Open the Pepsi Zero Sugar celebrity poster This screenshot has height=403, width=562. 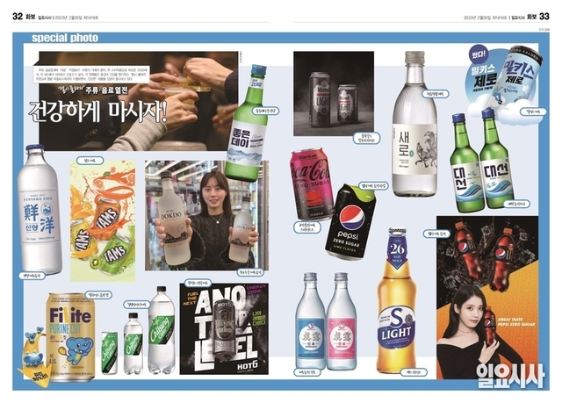487,298
